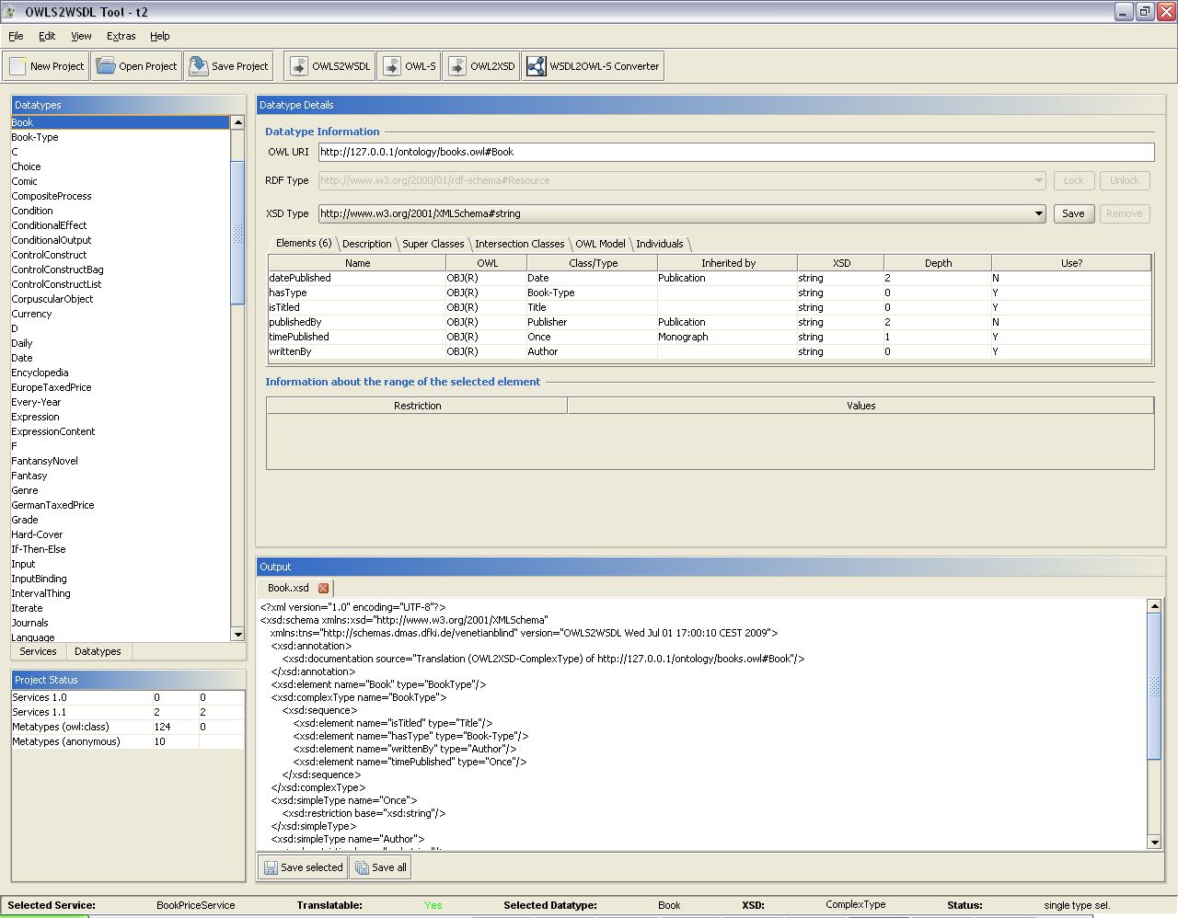Launch the OWLS2WSDL translation tool

330,66
